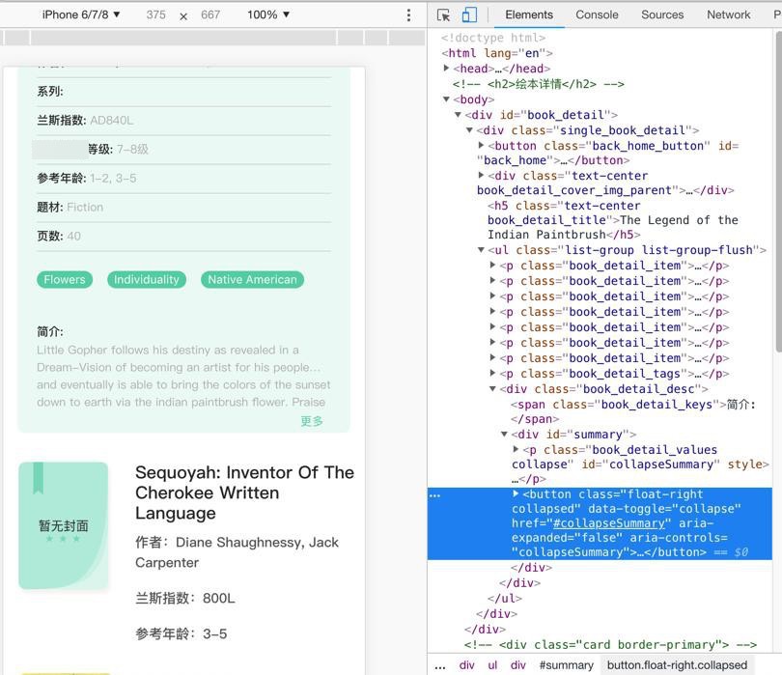Image resolution: width=782 pixels, height=675 pixels.
Task: Expand the head element node
Action: (x=446, y=68)
